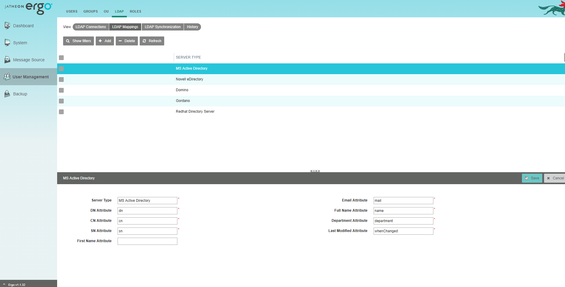Click the panel splitter handle dots
This screenshot has height=287, width=565.
coord(315,171)
